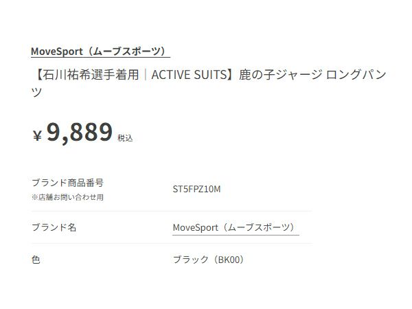Click the 色 row label
This screenshot has width=412, height=309.
(36, 260)
